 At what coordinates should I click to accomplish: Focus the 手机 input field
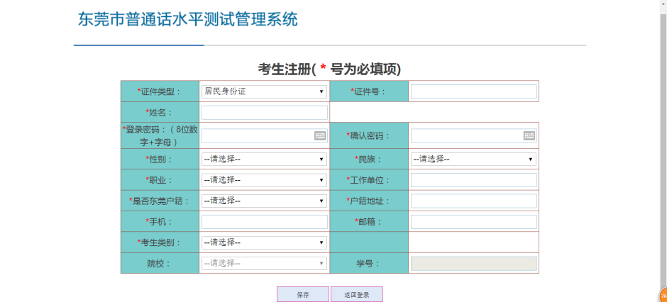tap(265, 222)
